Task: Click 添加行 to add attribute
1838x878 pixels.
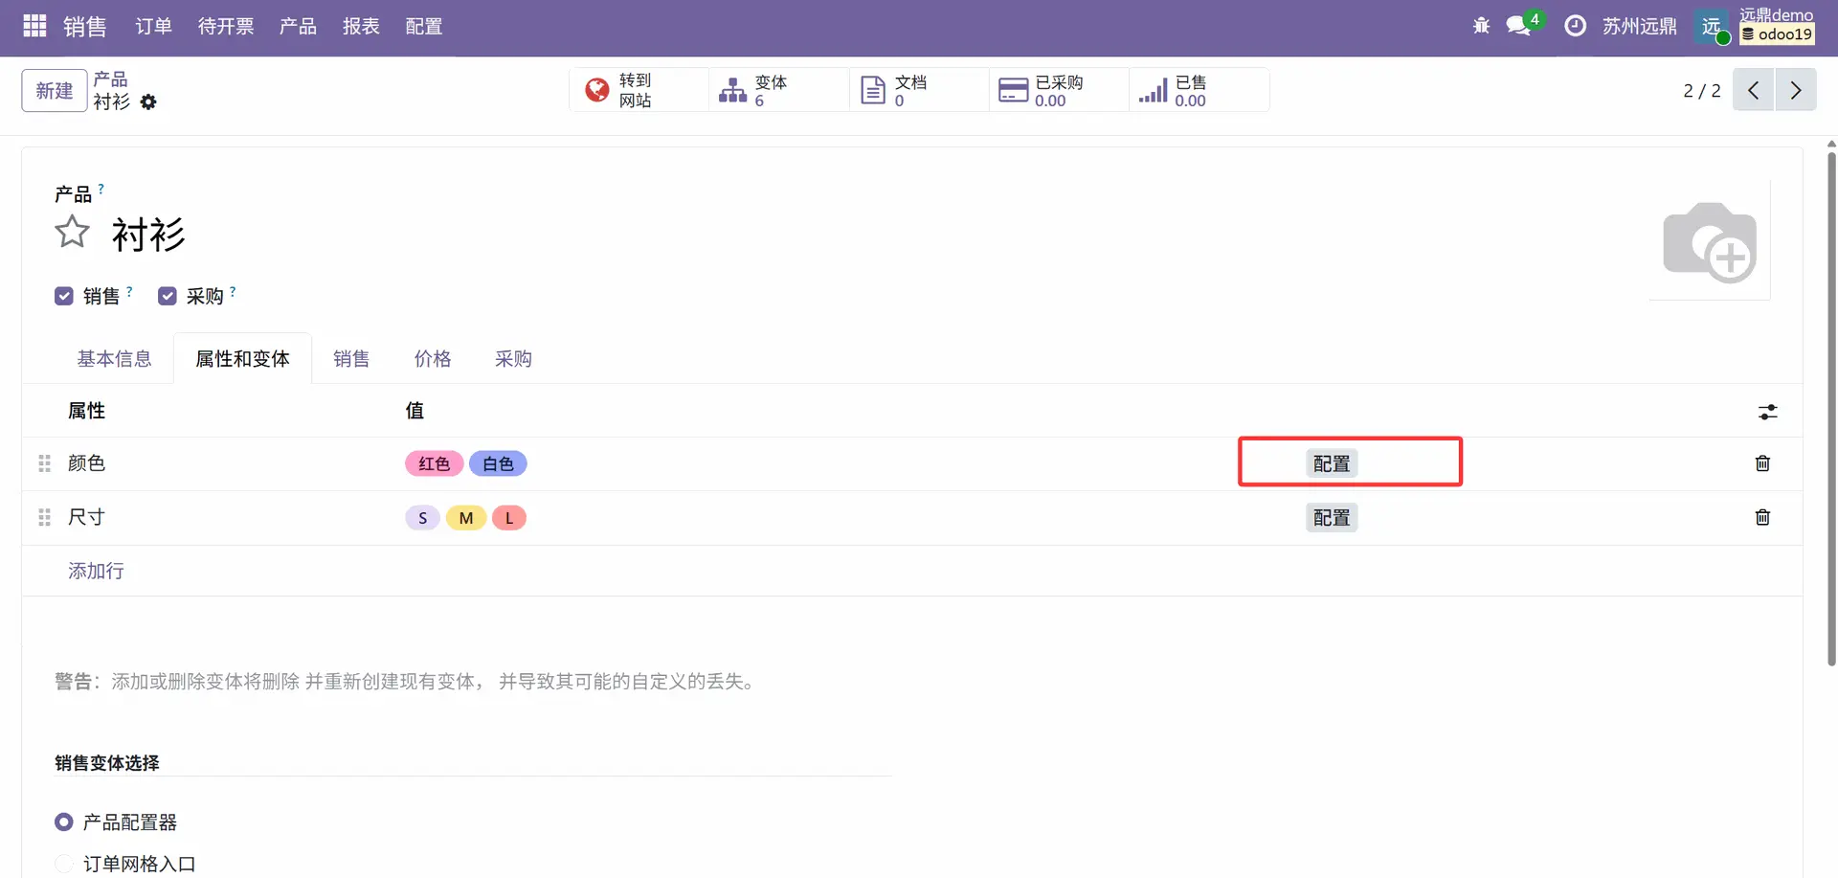Action: pos(96,572)
